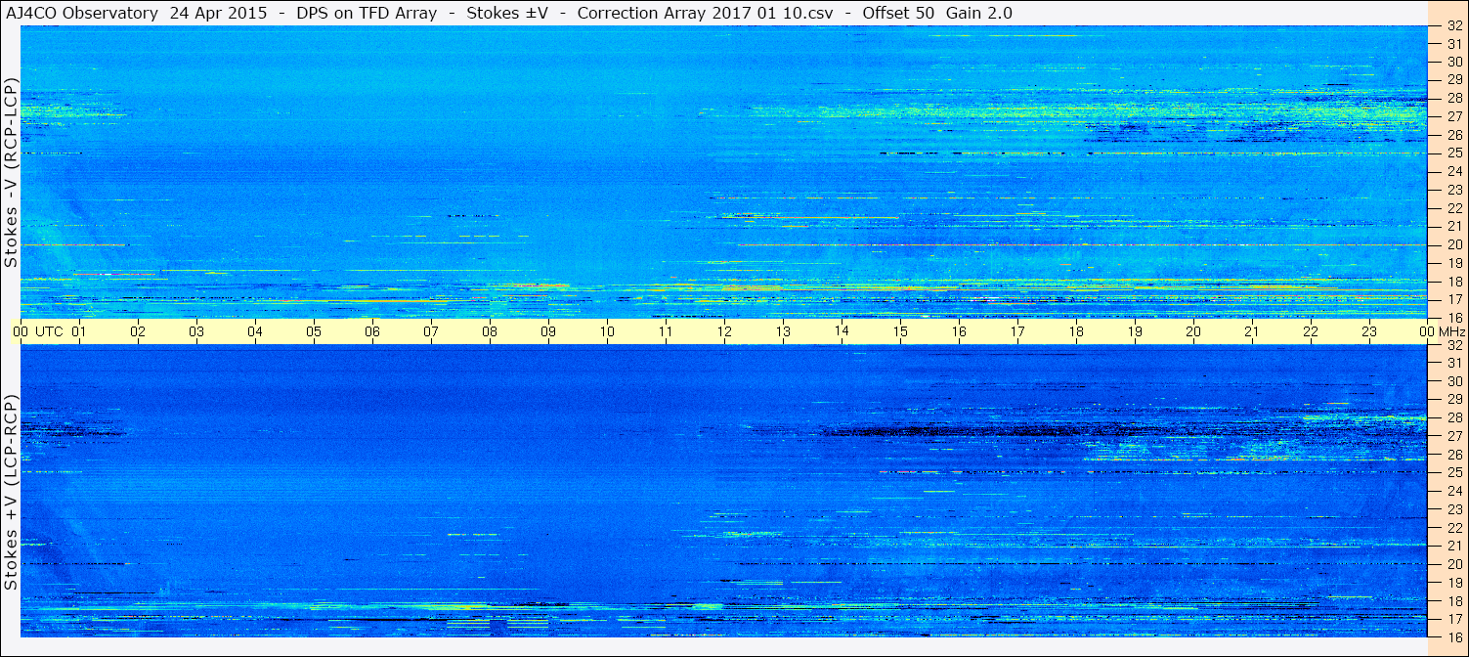The image size is (1469, 657).
Task: Click the UTC label on time axis
Action: pos(49,331)
